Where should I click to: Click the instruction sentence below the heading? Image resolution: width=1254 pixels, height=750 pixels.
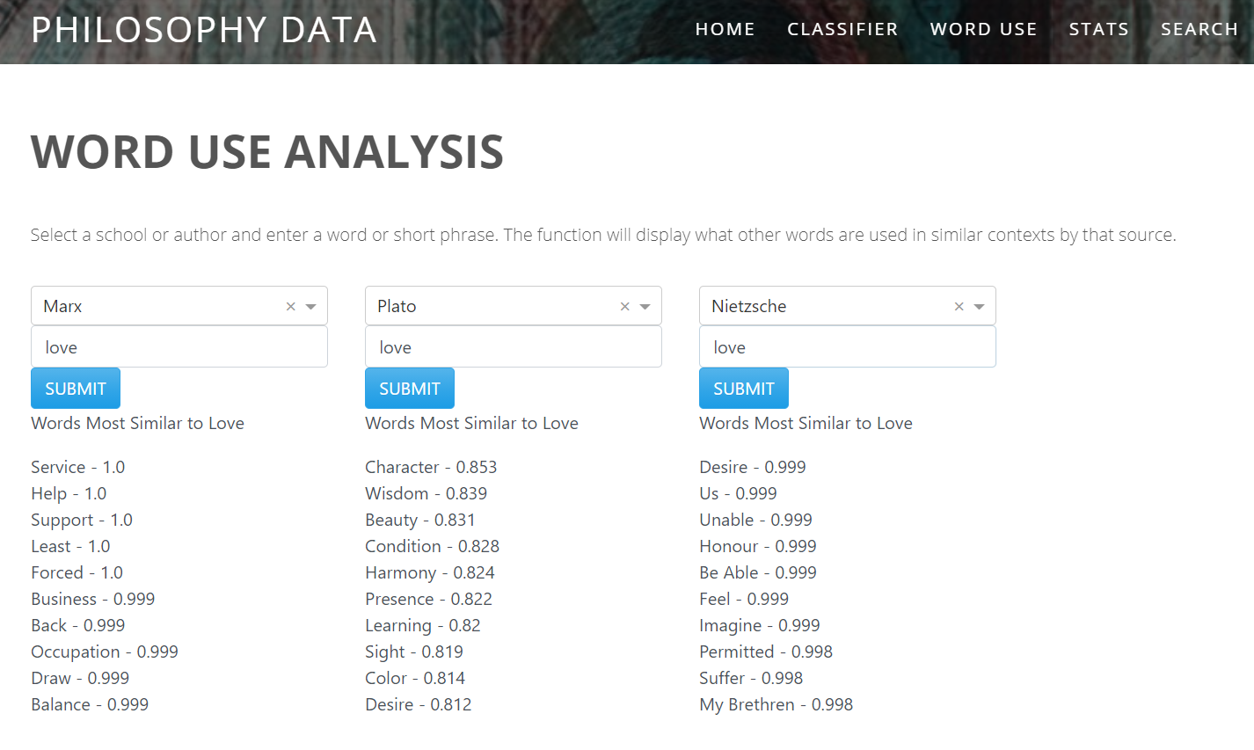click(603, 235)
